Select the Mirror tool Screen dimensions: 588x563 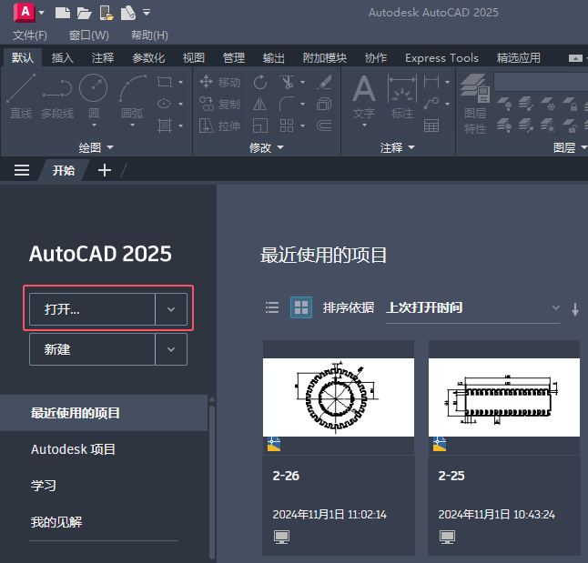tap(260, 104)
